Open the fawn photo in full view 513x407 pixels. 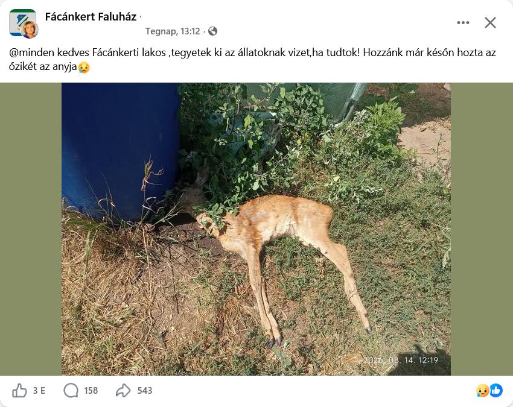(256, 229)
